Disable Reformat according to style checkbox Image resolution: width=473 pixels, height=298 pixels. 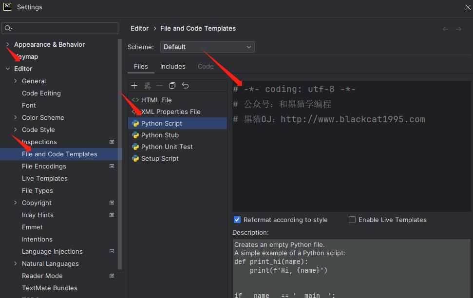pyautogui.click(x=237, y=220)
